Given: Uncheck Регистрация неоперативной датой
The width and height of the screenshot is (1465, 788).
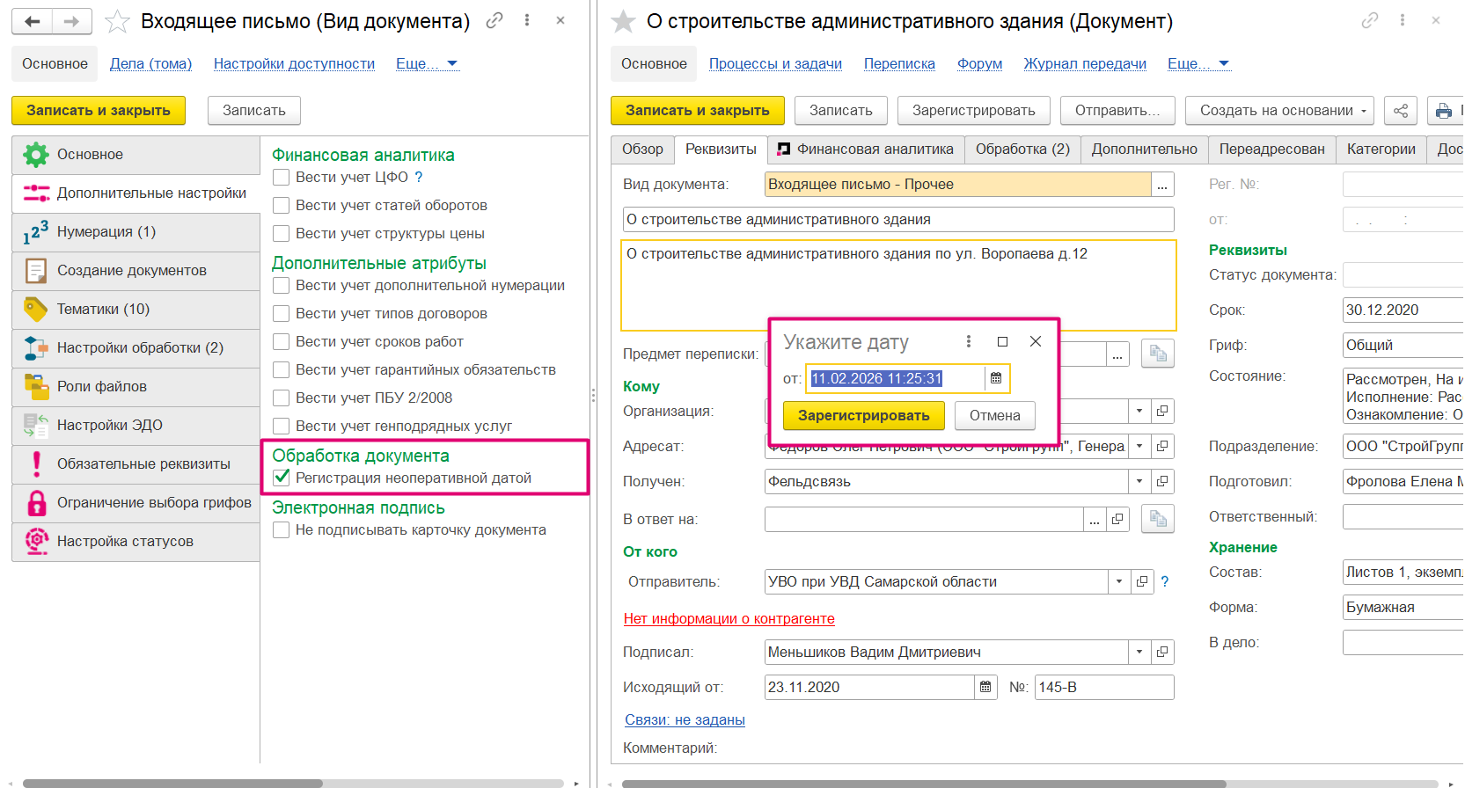Looking at the screenshot, I should pos(282,478).
